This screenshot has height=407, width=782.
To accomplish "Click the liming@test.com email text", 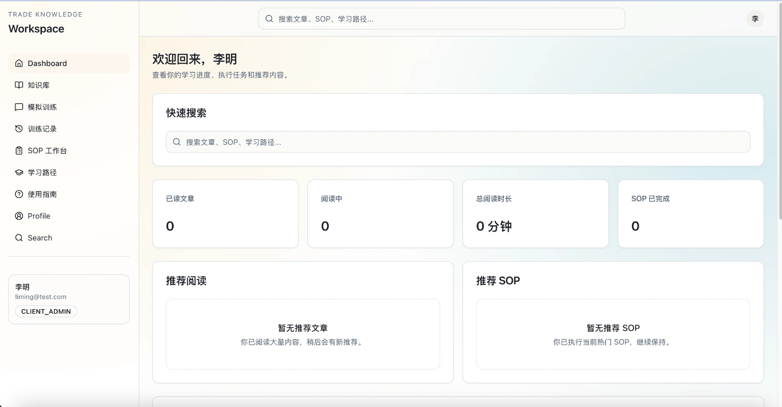I will 41,297.
